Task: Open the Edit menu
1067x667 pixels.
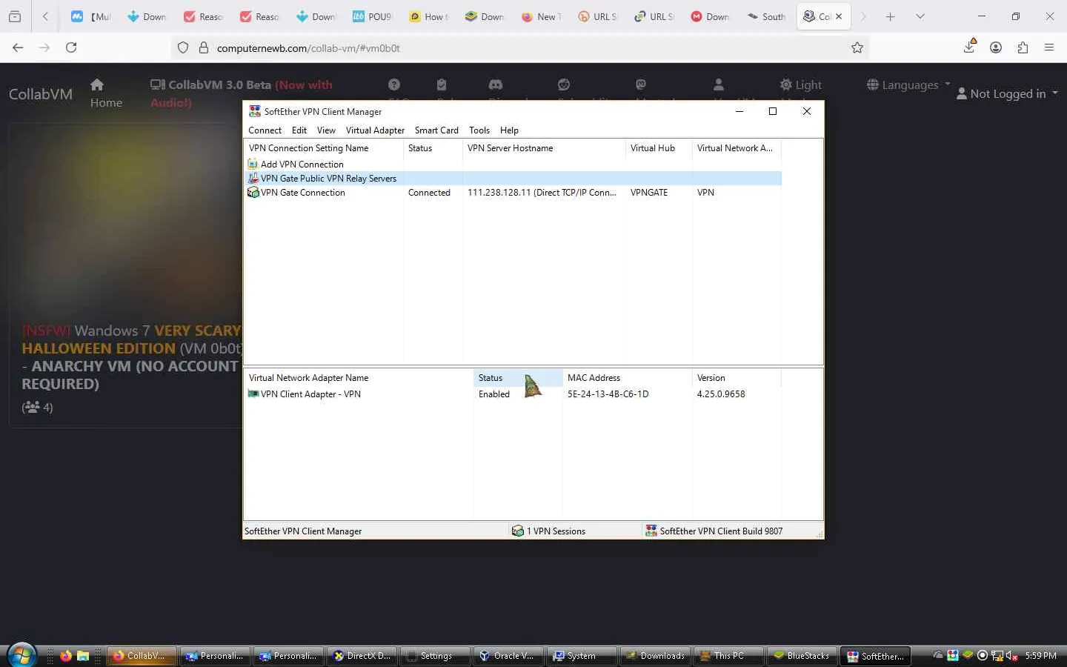Action: tap(299, 130)
